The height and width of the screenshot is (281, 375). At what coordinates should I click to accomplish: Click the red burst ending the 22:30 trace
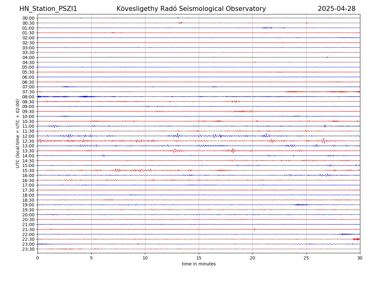(356, 239)
